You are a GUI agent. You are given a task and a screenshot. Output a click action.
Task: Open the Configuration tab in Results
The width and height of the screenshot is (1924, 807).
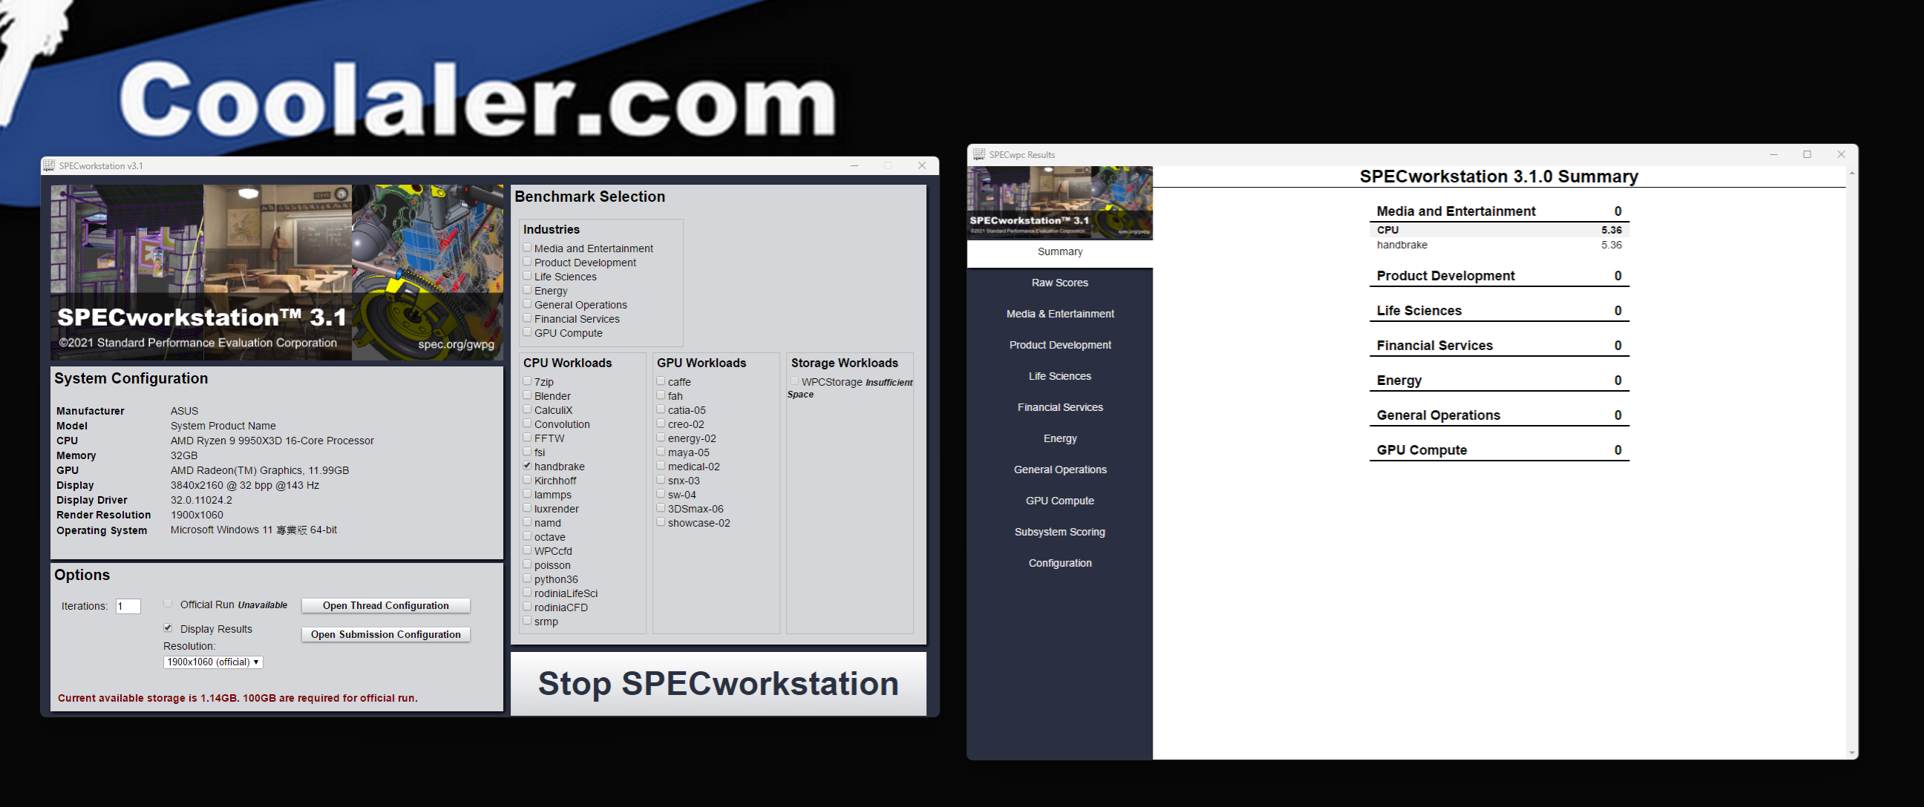pos(1060,564)
